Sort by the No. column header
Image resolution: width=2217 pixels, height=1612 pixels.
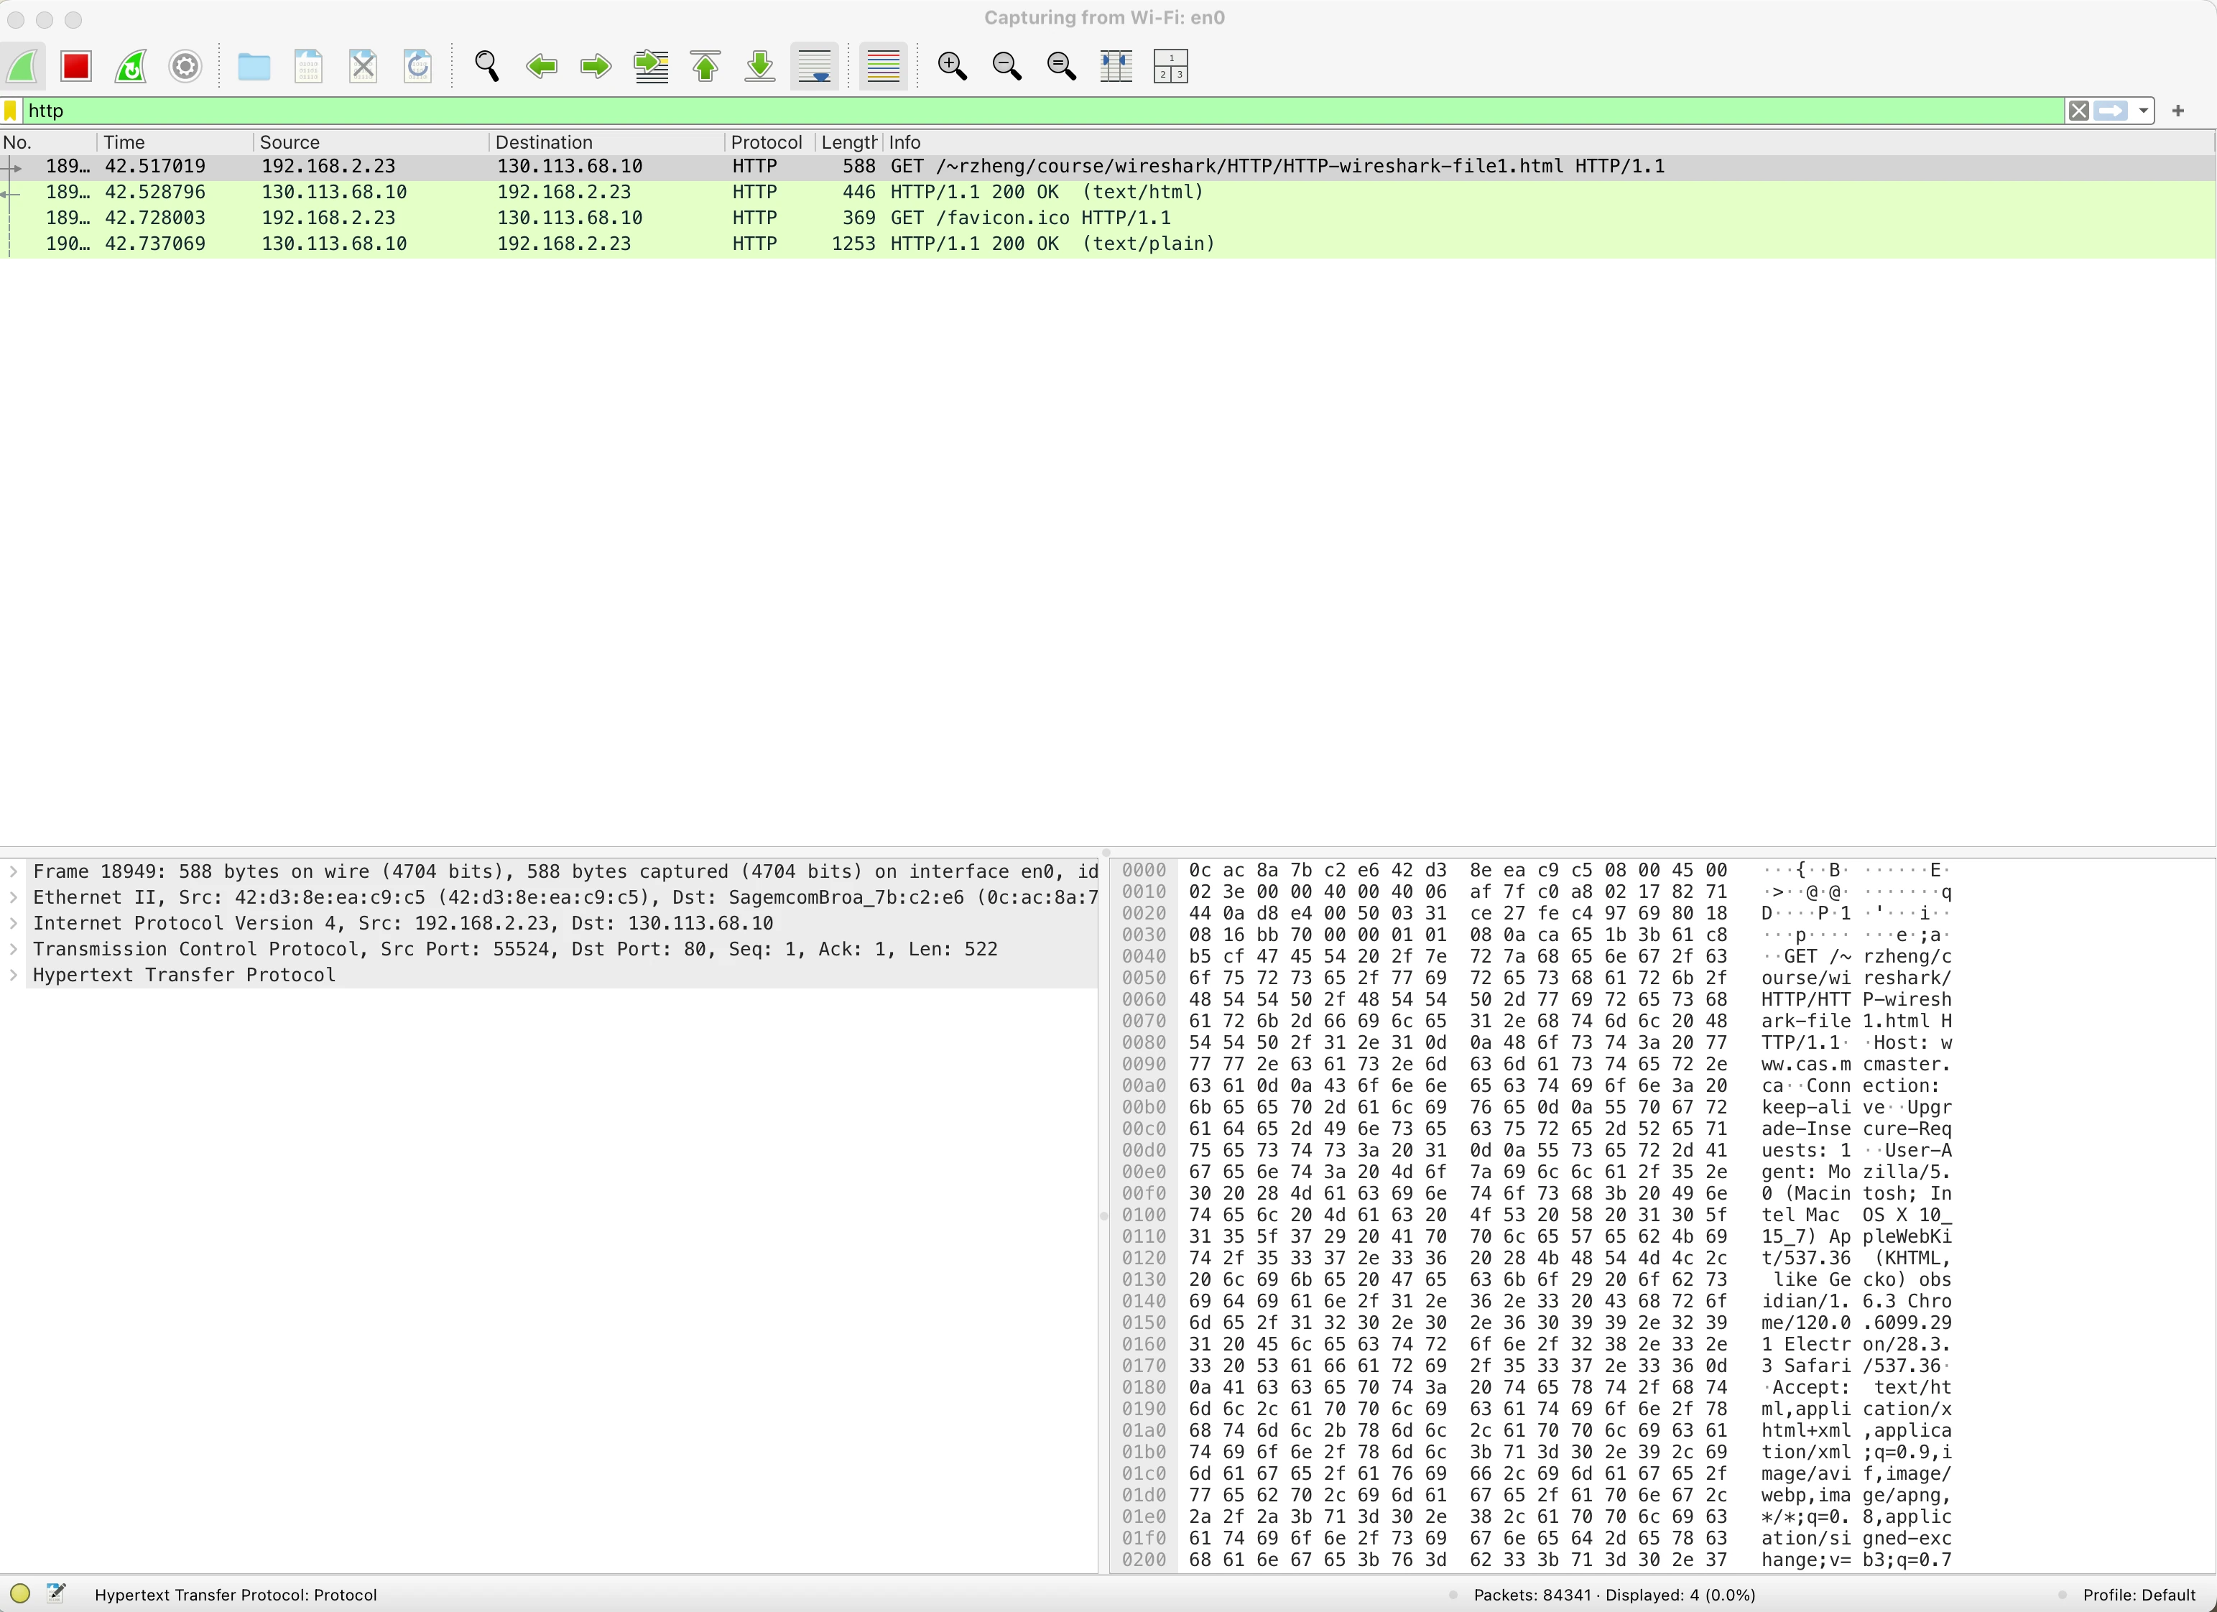[x=48, y=142]
